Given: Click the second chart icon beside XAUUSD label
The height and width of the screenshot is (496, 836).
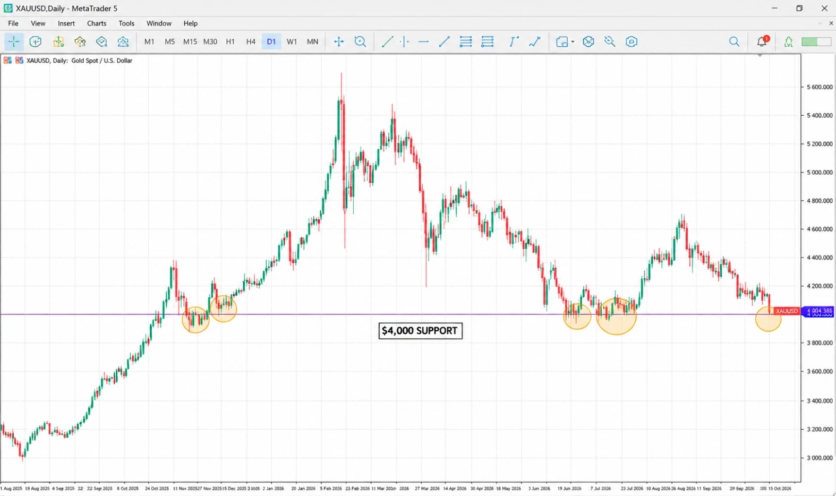Looking at the screenshot, I should [x=19, y=61].
